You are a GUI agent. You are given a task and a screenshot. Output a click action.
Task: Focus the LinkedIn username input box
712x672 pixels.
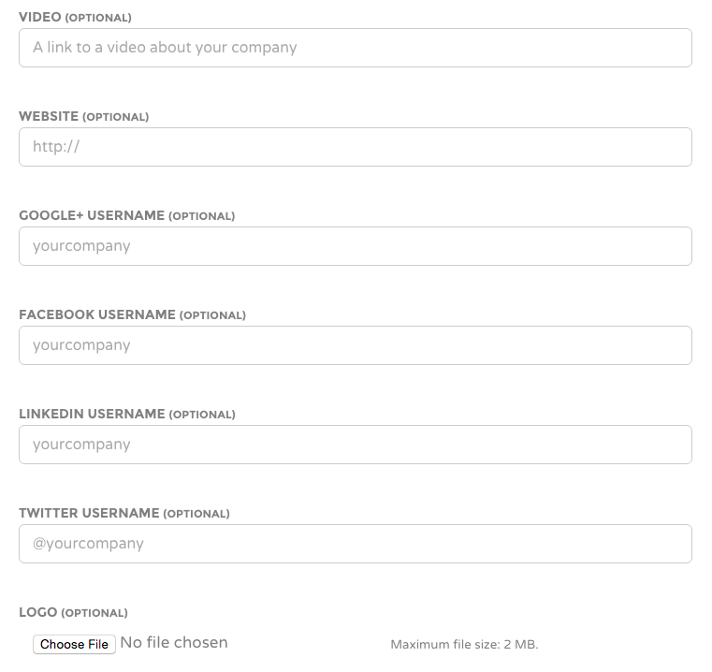(x=356, y=445)
